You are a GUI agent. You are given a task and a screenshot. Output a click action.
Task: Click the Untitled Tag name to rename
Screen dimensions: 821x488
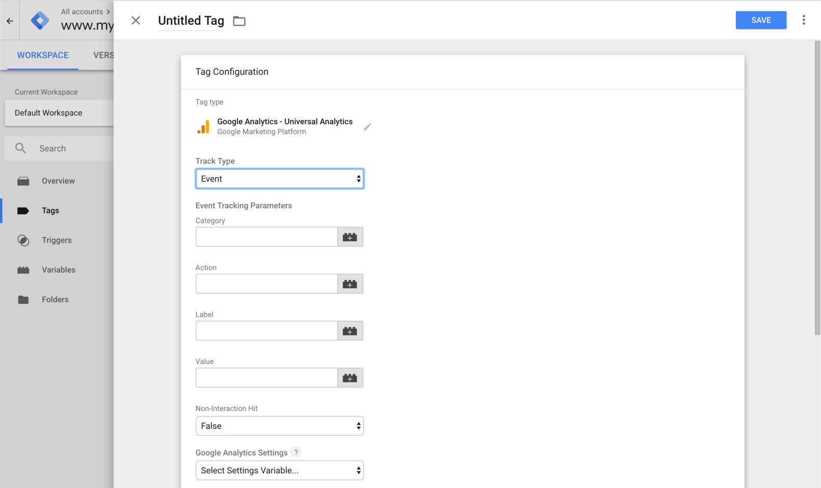[191, 21]
